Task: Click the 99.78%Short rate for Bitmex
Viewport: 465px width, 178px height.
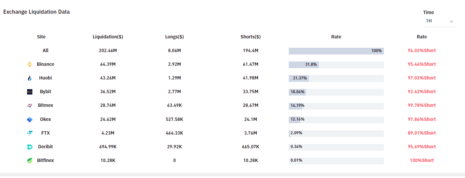Action: [x=422, y=105]
